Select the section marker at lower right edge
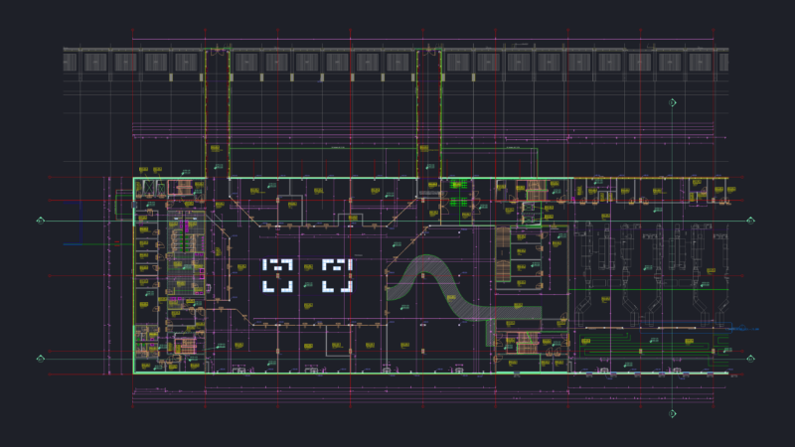The width and height of the screenshot is (795, 447). [x=751, y=359]
